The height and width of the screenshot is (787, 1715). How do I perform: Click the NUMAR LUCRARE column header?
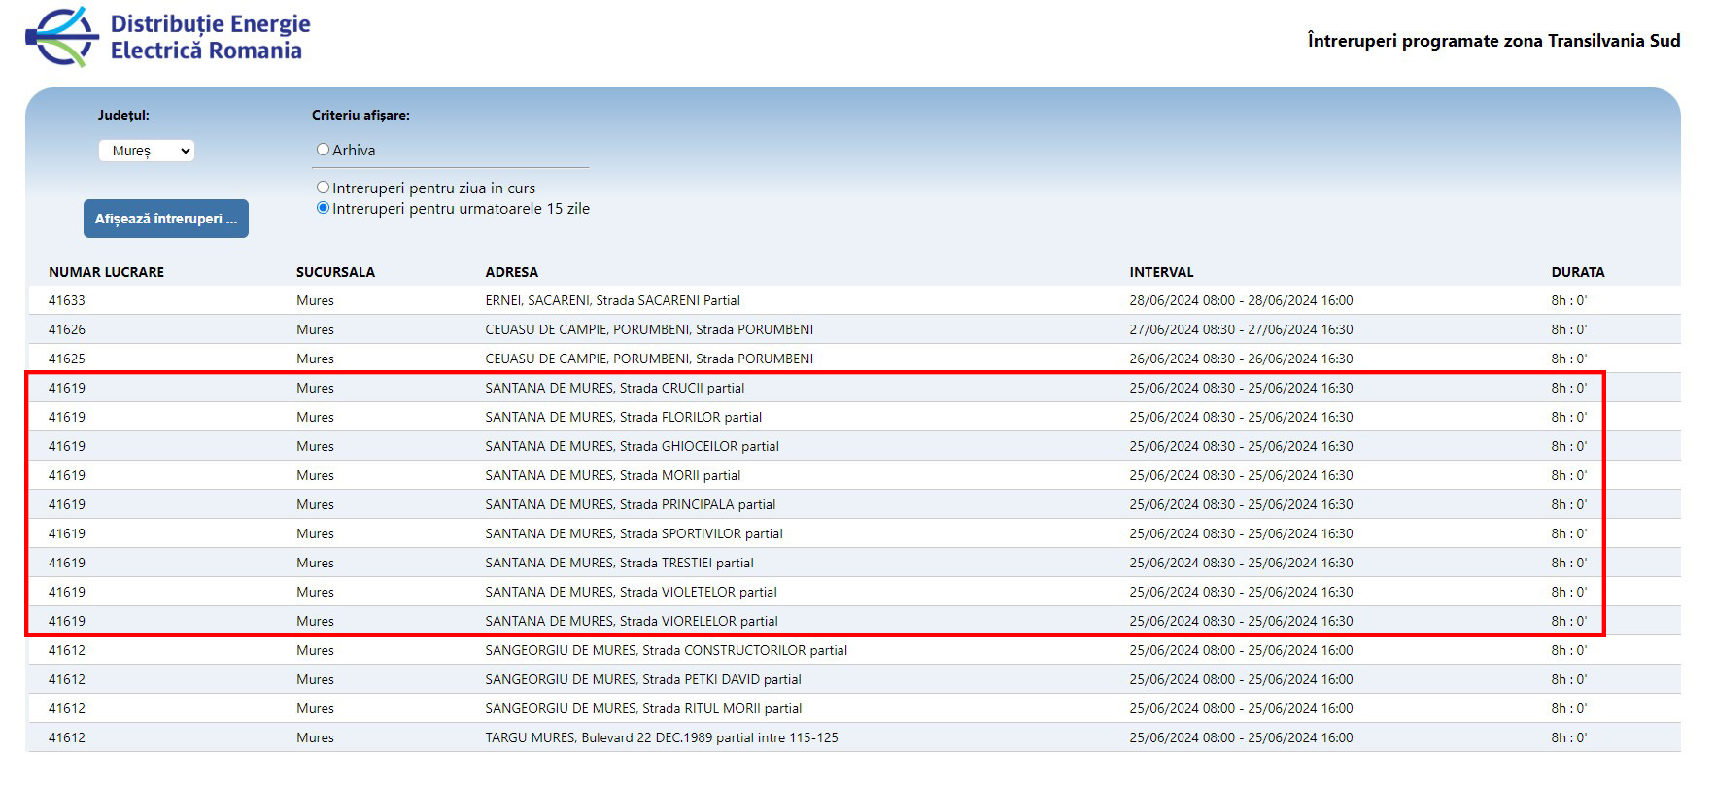[107, 272]
